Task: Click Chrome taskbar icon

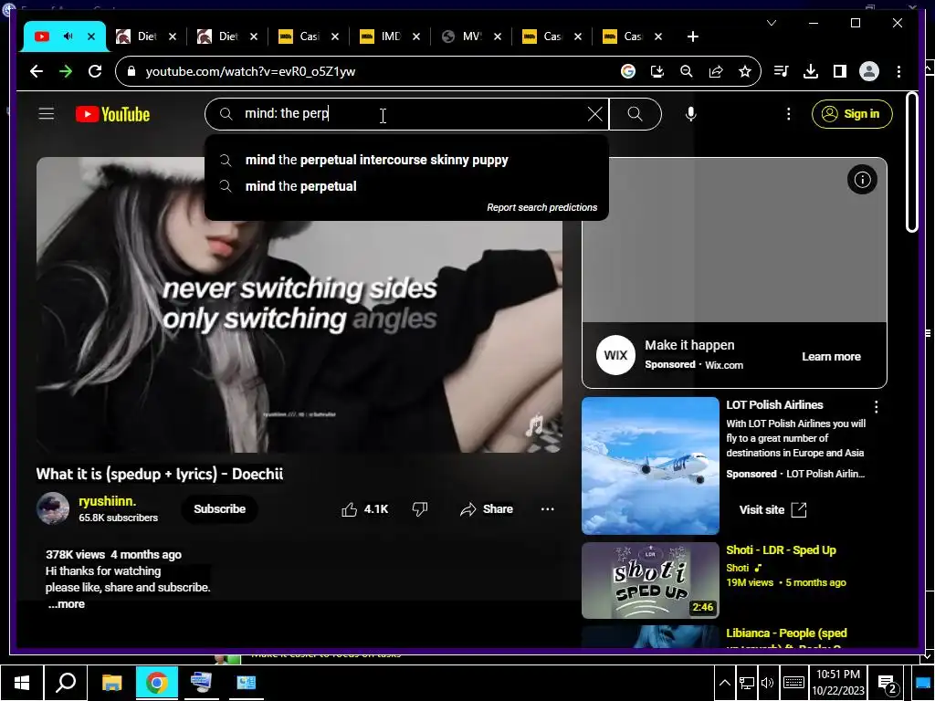Action: pyautogui.click(x=157, y=683)
